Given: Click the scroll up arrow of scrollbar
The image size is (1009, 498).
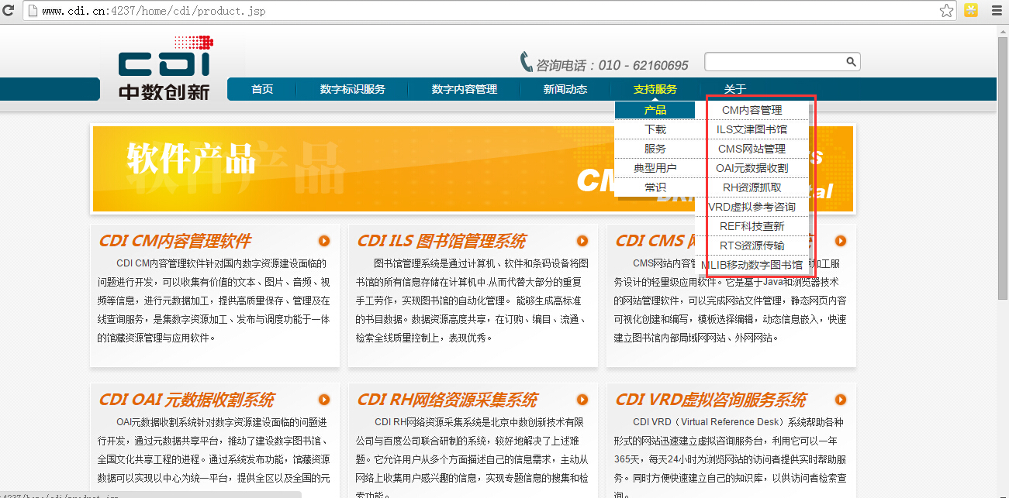Looking at the screenshot, I should [1001, 30].
